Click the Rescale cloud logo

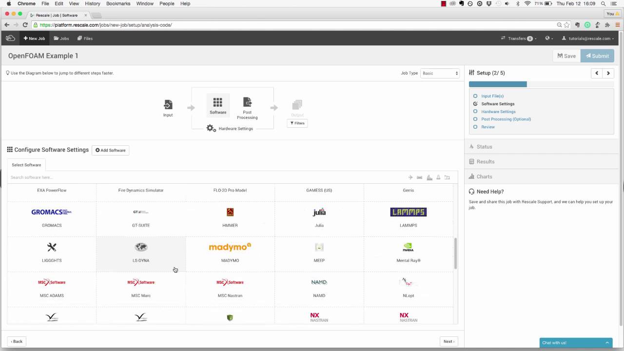tap(10, 38)
